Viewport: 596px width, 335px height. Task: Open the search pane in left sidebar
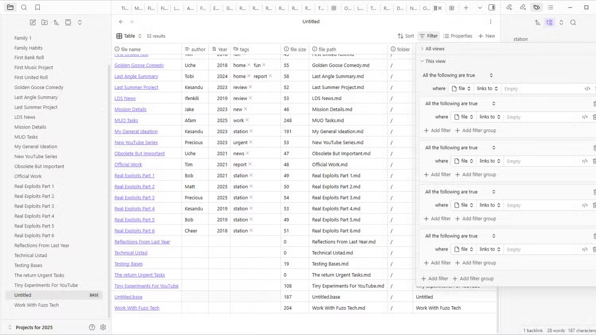24,8
